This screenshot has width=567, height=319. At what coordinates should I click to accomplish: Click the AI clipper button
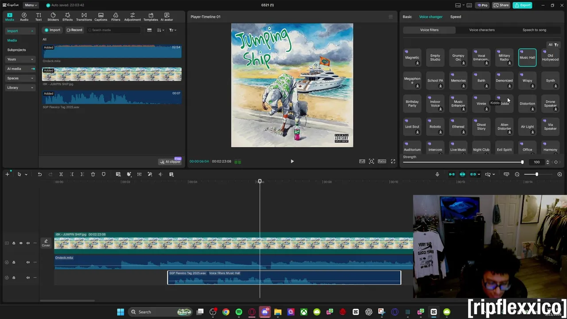[x=171, y=161]
